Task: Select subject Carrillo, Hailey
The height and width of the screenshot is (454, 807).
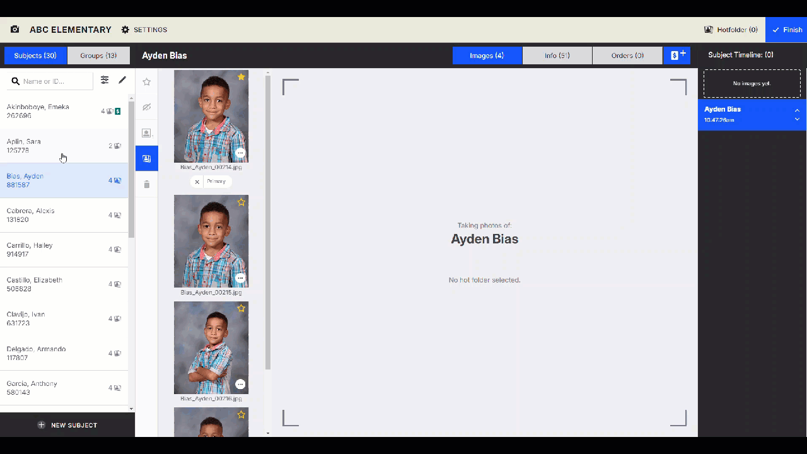Action: [x=64, y=250]
